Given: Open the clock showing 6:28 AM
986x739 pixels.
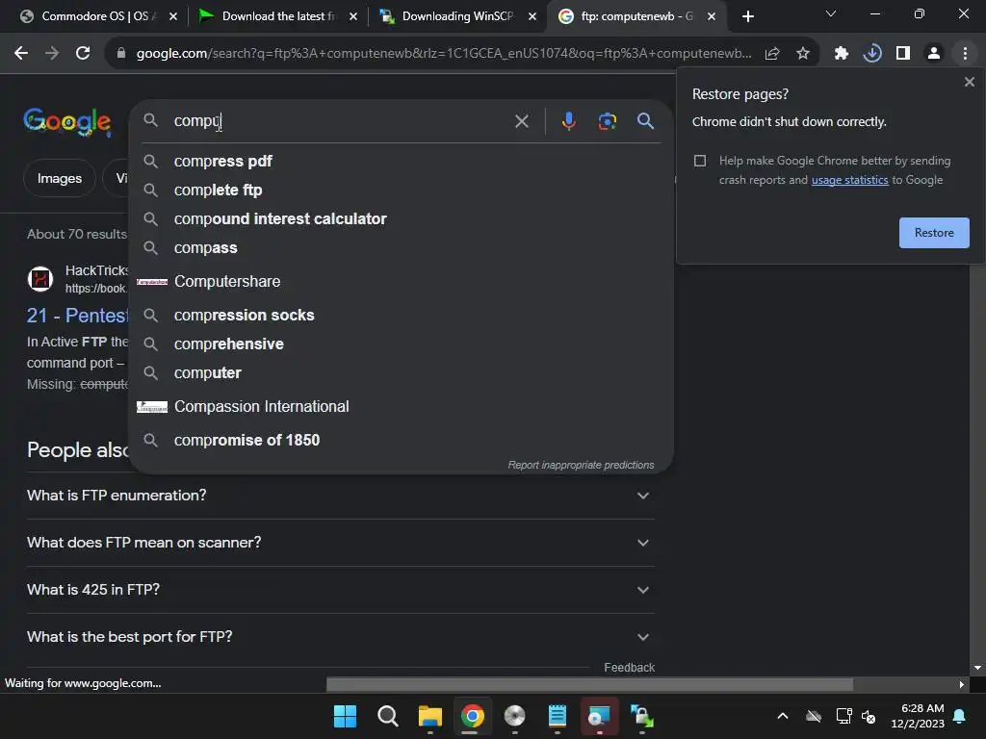Looking at the screenshot, I should (918, 716).
